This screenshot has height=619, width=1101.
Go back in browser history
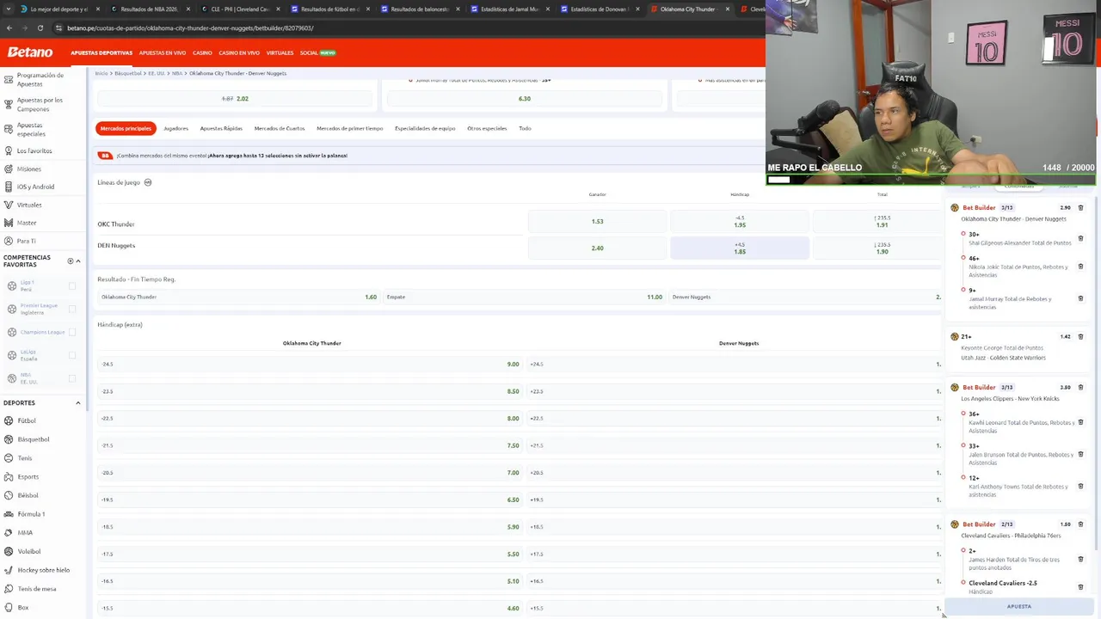tap(9, 28)
